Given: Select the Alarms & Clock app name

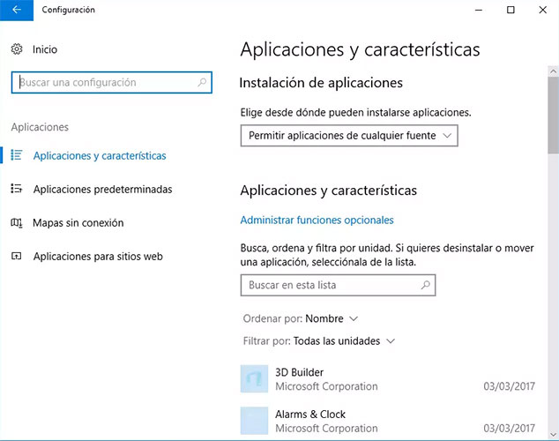Looking at the screenshot, I should 310,415.
